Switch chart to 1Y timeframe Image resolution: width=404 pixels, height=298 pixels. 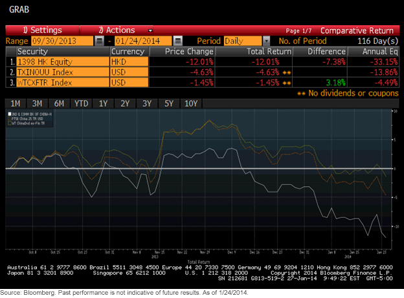[103, 103]
